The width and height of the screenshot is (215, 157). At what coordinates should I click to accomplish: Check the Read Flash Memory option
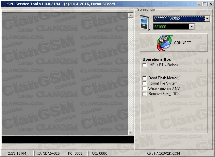[x=144, y=78]
